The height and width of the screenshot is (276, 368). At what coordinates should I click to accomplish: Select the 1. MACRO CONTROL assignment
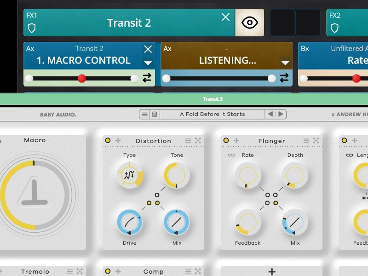click(84, 60)
